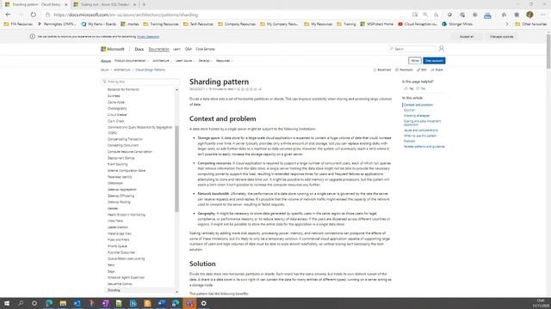Open the Code Samples menu item
This screenshot has height=309, width=551.
205,49
